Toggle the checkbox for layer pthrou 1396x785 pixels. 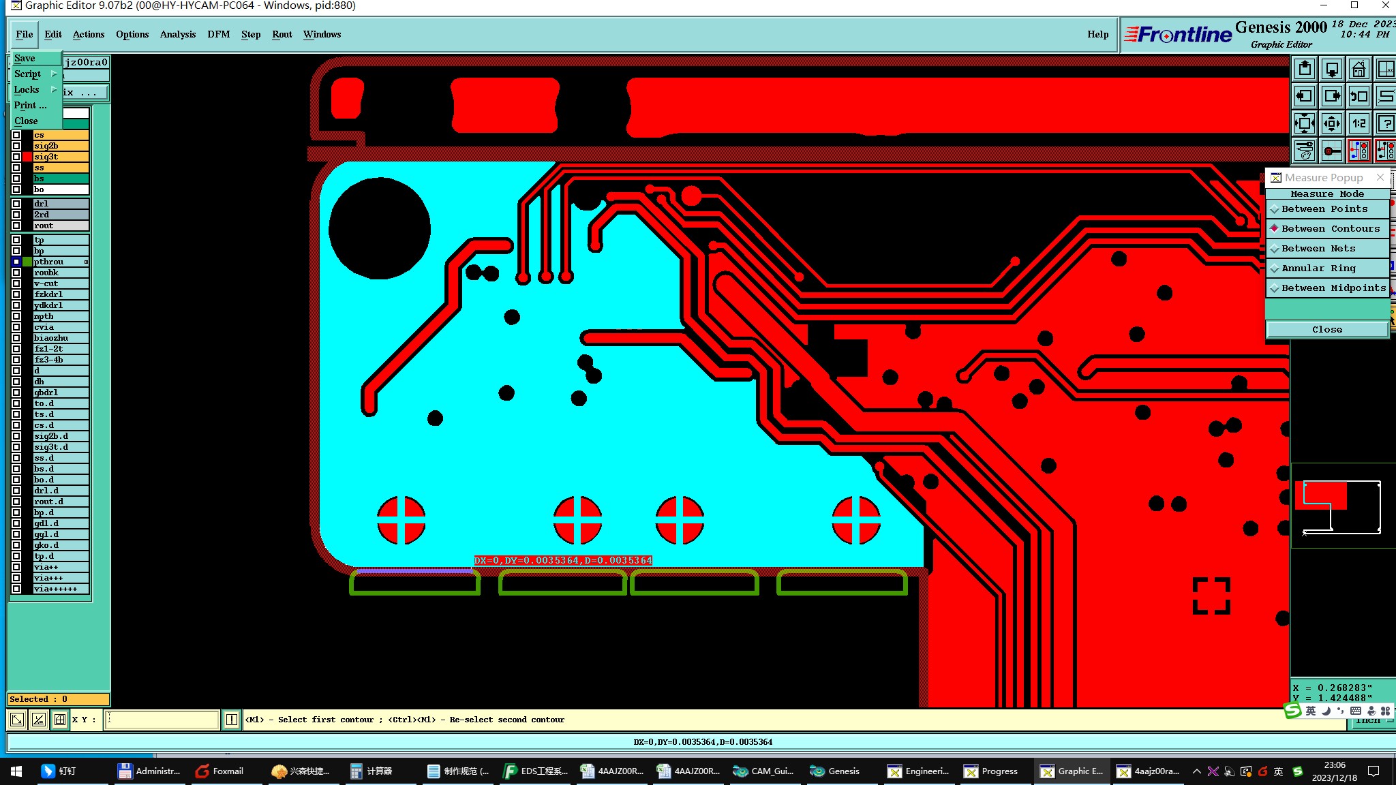tap(16, 262)
